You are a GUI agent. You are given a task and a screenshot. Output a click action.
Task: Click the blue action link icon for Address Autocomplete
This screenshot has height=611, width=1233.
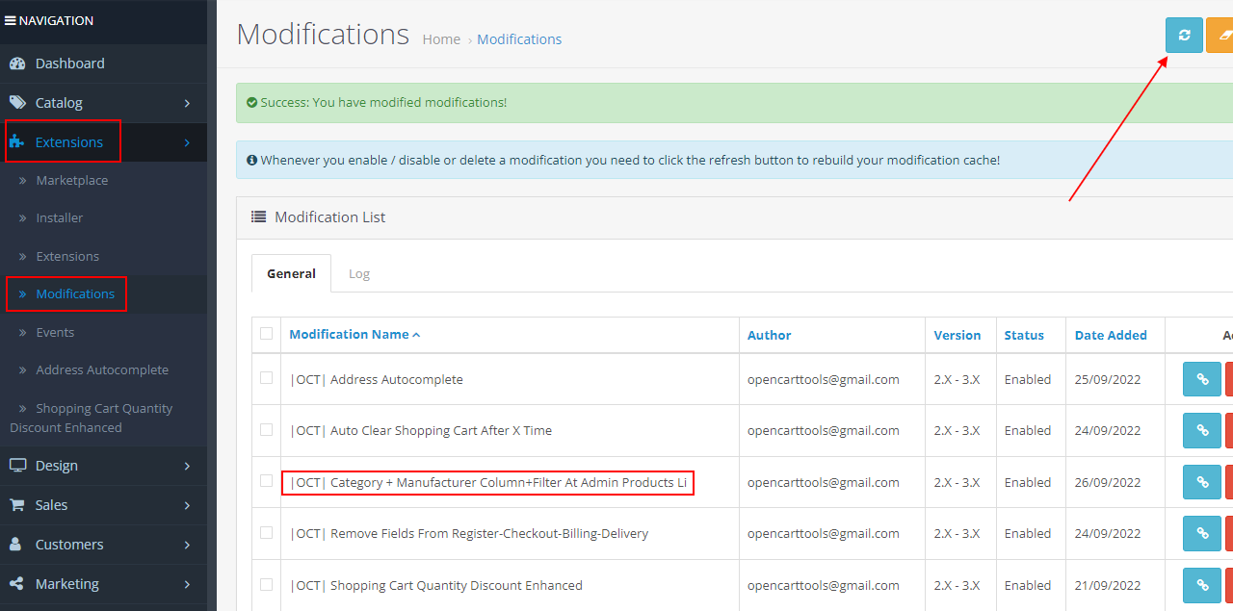point(1201,379)
